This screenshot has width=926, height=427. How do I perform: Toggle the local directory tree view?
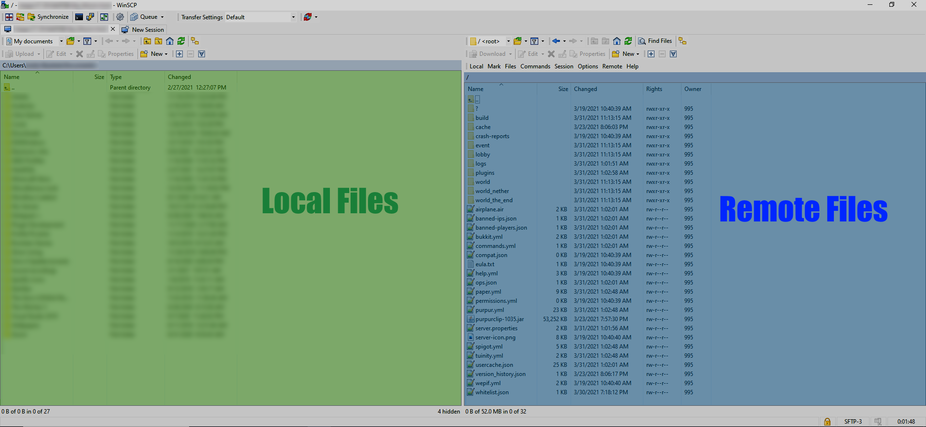[x=195, y=41]
